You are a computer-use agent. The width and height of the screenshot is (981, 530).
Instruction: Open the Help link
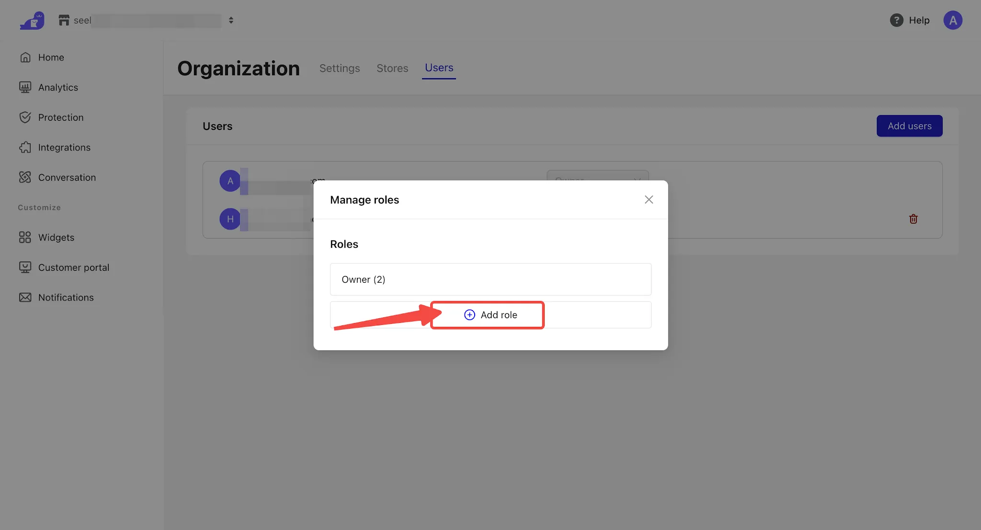(x=919, y=20)
